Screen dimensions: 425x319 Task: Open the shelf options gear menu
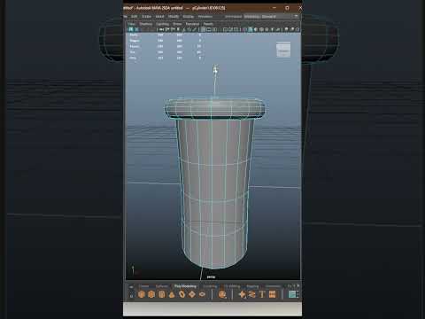pyautogui.click(x=132, y=295)
